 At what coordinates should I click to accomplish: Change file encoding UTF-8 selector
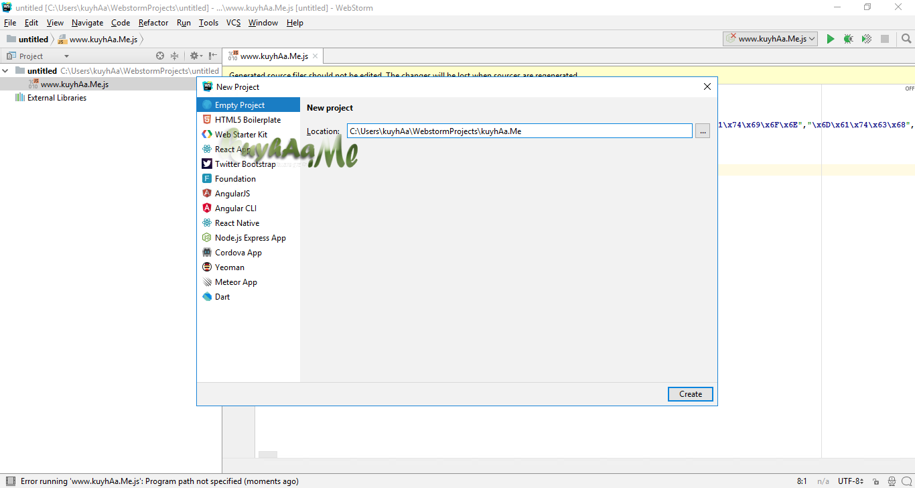point(849,481)
